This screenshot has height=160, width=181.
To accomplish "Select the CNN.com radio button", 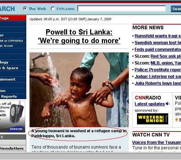I will coord(53,9).
